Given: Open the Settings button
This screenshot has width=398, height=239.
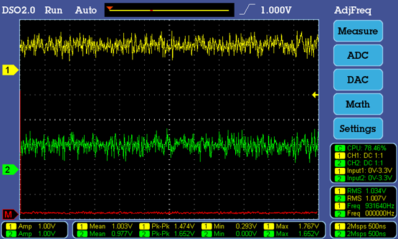Looking at the screenshot, I should coord(358,129).
